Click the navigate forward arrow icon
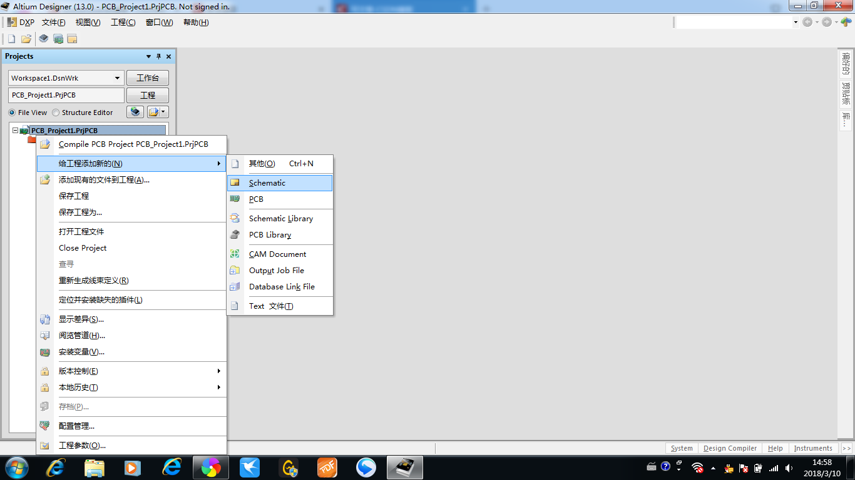Screen dimensions: 855x480 click(x=827, y=22)
